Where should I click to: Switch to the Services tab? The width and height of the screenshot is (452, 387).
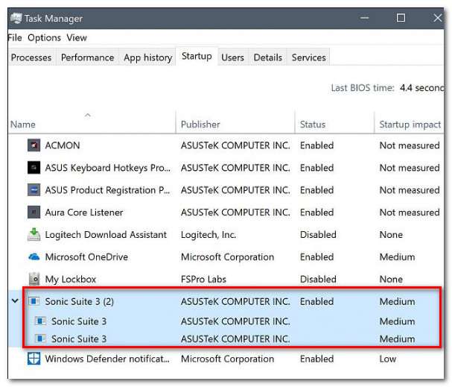tap(308, 57)
